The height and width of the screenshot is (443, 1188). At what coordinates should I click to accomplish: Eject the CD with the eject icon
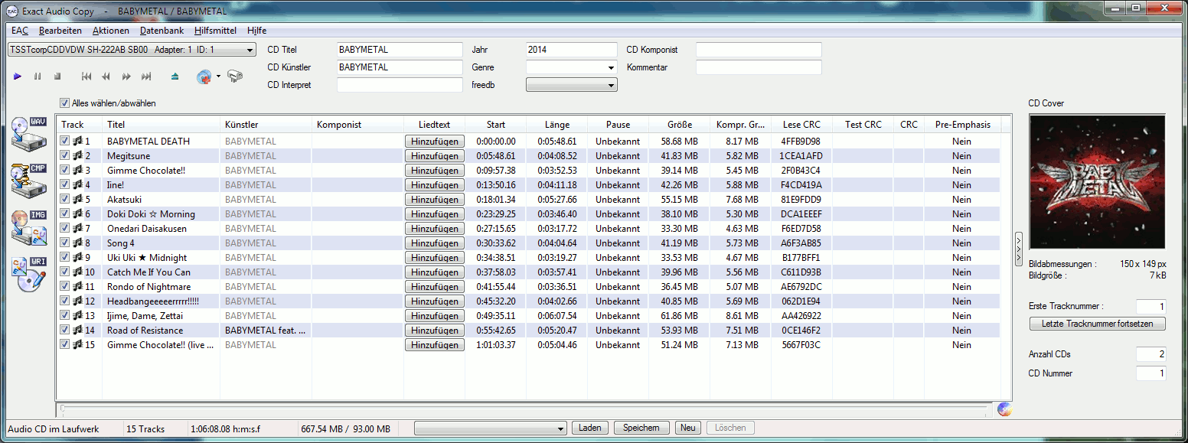pyautogui.click(x=175, y=77)
